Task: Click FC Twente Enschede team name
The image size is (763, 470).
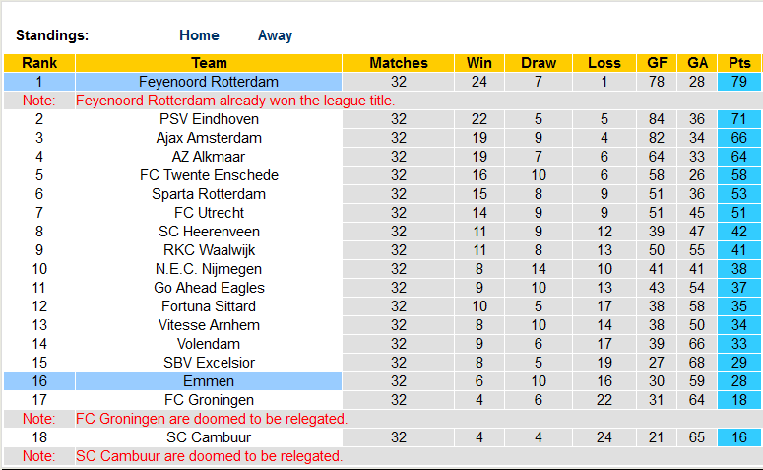Action: point(209,175)
